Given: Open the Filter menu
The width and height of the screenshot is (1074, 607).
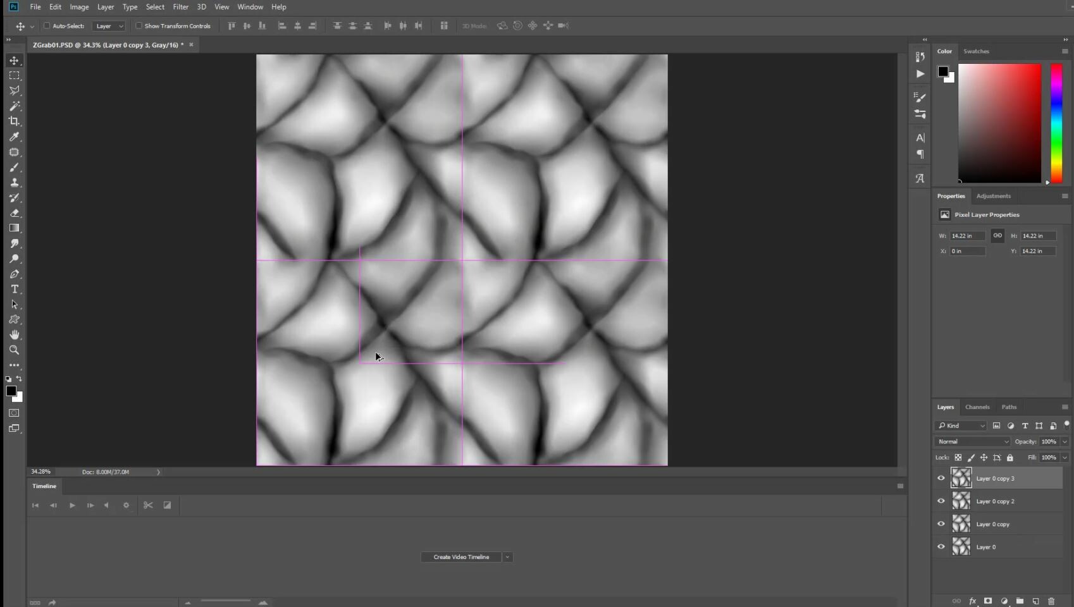Looking at the screenshot, I should pyautogui.click(x=180, y=7).
